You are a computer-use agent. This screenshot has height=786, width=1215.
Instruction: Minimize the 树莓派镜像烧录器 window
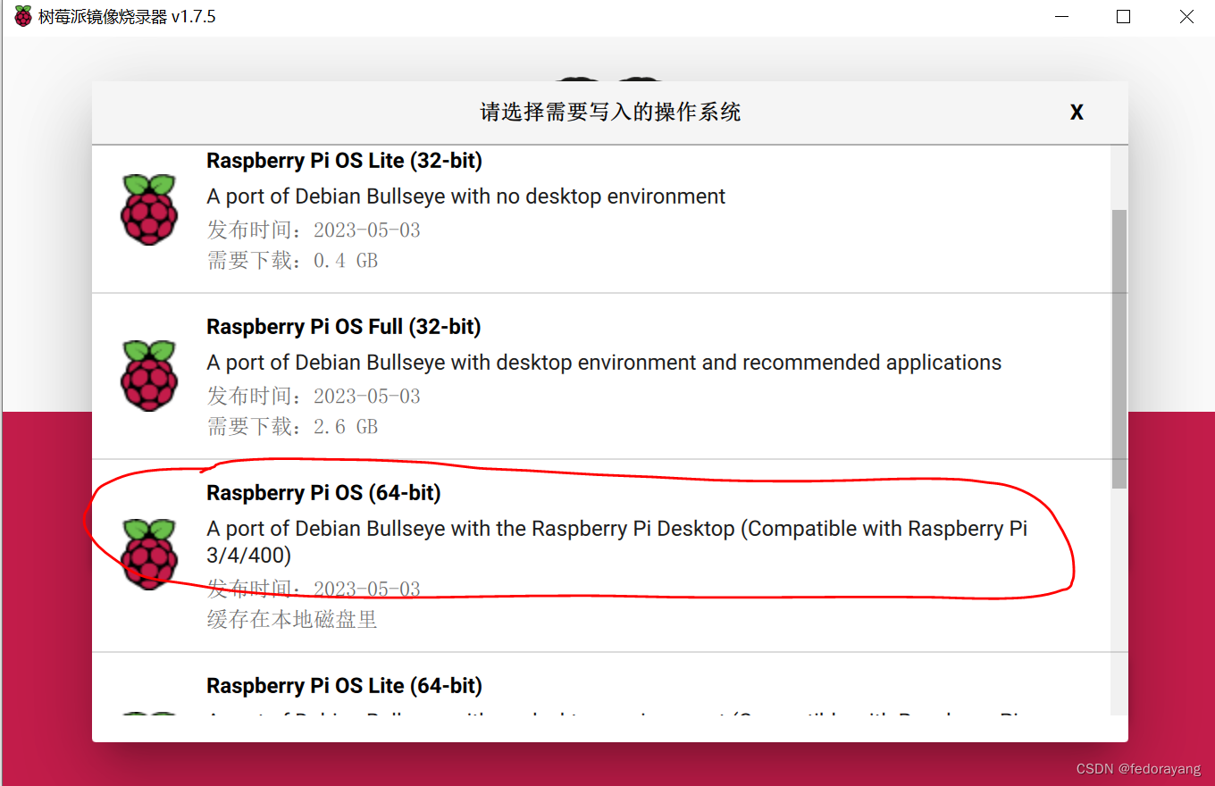click(1060, 16)
